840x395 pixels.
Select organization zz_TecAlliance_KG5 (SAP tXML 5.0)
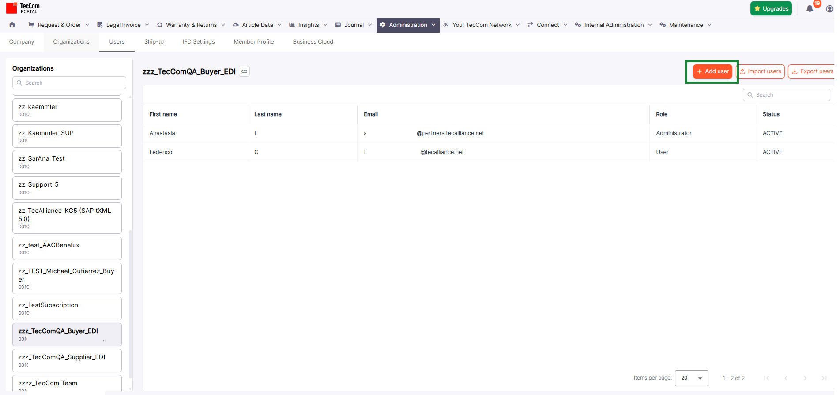pyautogui.click(x=67, y=218)
